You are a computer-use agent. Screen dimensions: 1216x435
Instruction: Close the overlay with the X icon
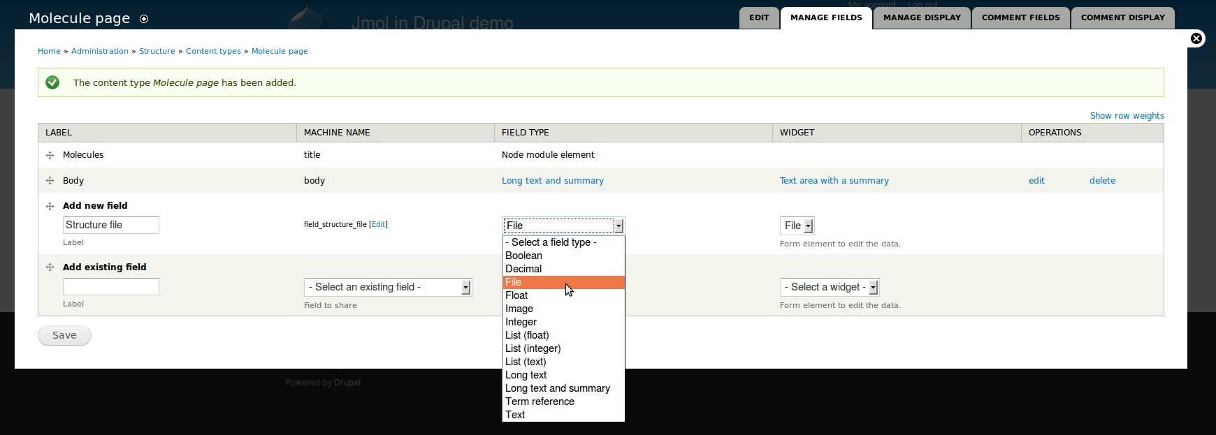coord(1196,38)
